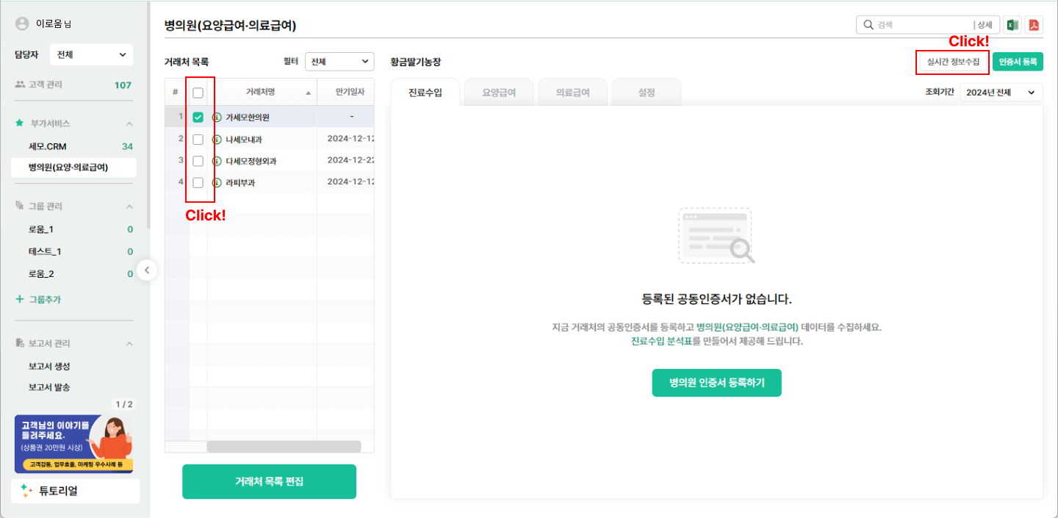Click the user profile avatar icon
Viewport: 1058px width, 518px height.
[22, 24]
